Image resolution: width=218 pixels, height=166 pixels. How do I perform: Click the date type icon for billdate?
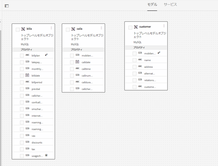point(27,75)
